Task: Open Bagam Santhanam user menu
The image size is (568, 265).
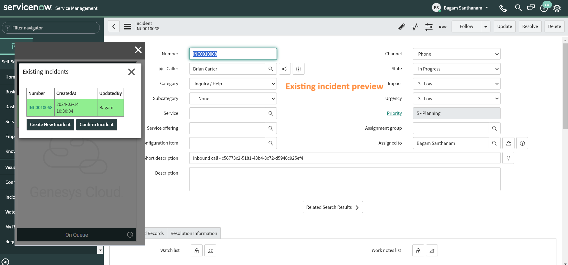Action: 460,8
